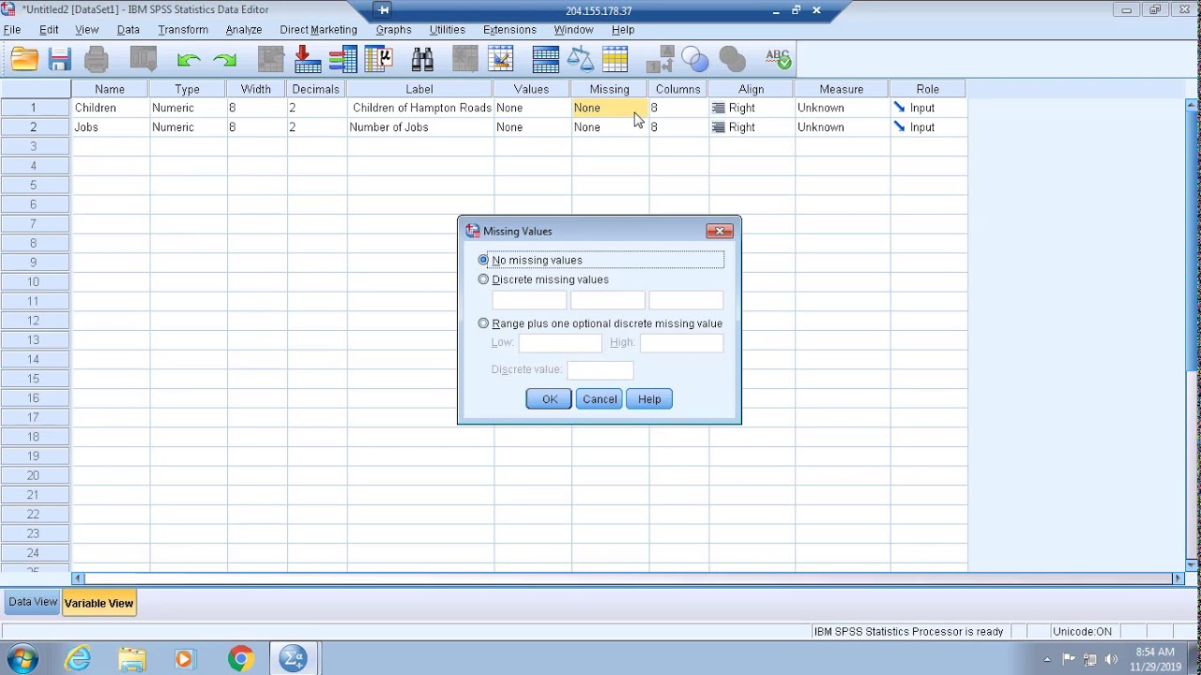Click the taskbar clock showing 8:54 AM

click(x=1155, y=659)
